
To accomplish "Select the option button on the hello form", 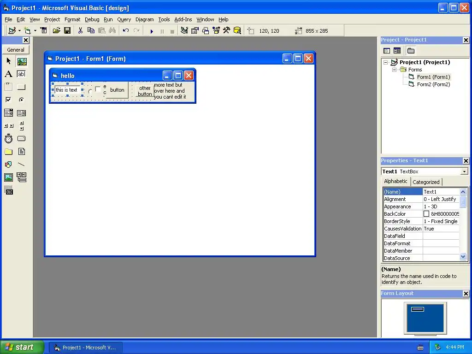I will (x=90, y=91).
